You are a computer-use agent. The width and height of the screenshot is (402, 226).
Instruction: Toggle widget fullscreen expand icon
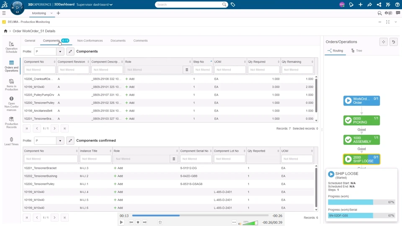point(388,22)
